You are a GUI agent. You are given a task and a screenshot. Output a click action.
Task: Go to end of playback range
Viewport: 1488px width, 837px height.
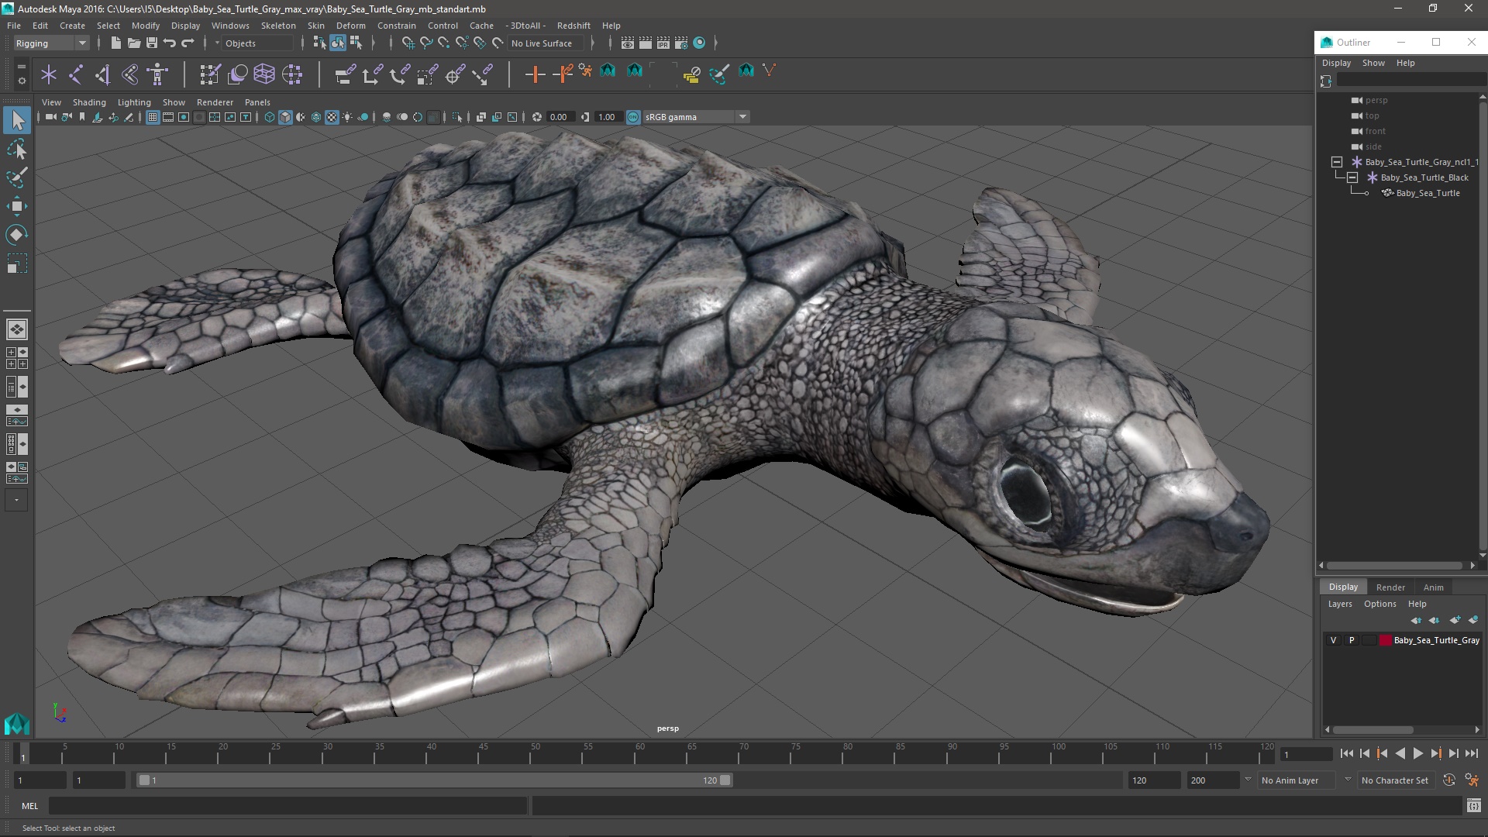pos(1472,753)
